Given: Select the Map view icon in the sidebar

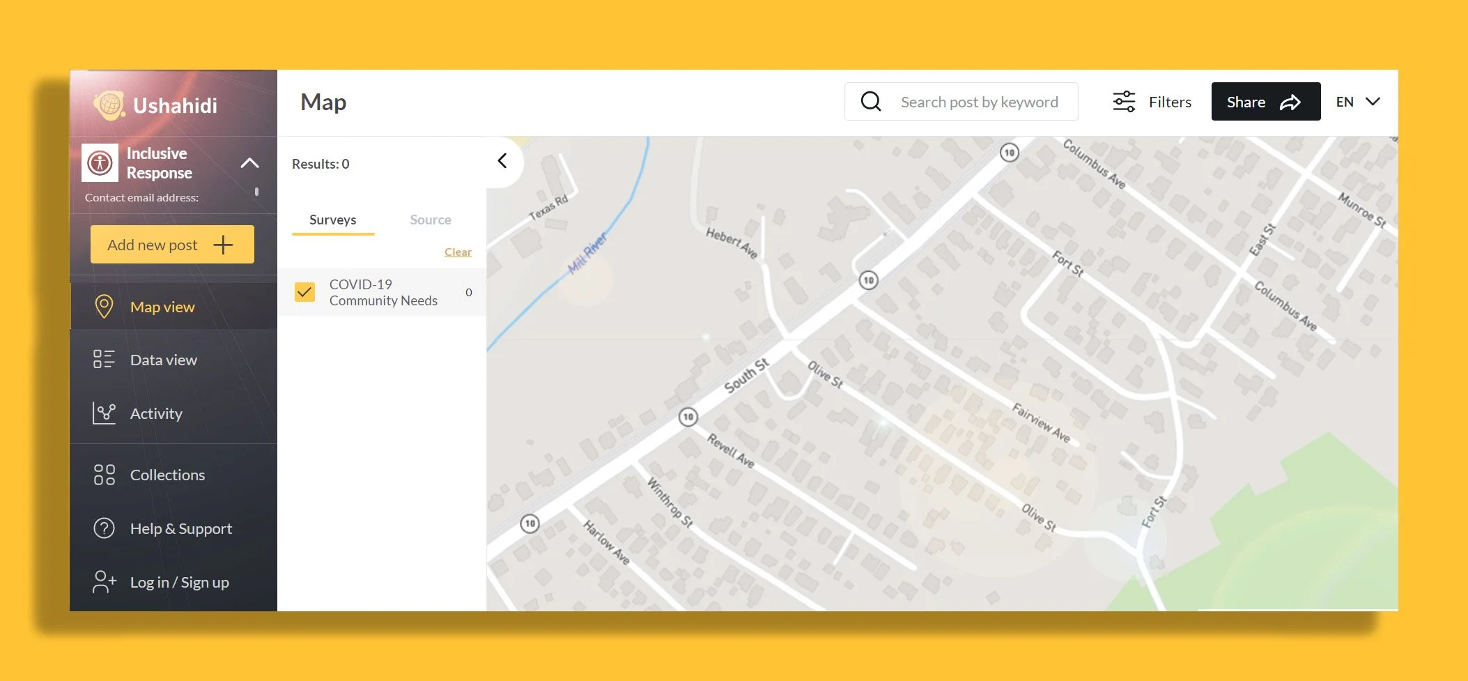Looking at the screenshot, I should tap(105, 306).
